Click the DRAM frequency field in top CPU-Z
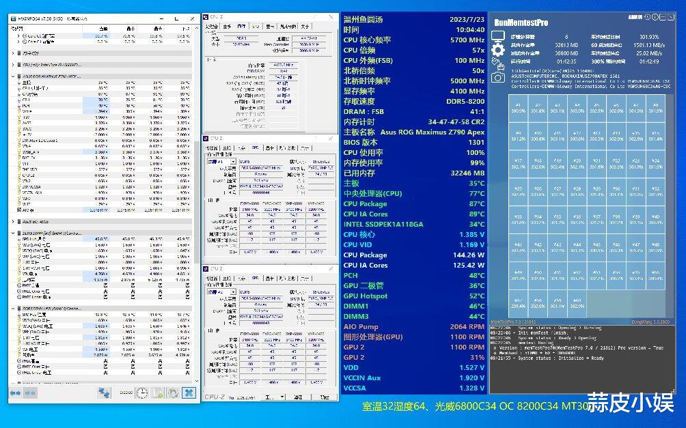 point(284,65)
